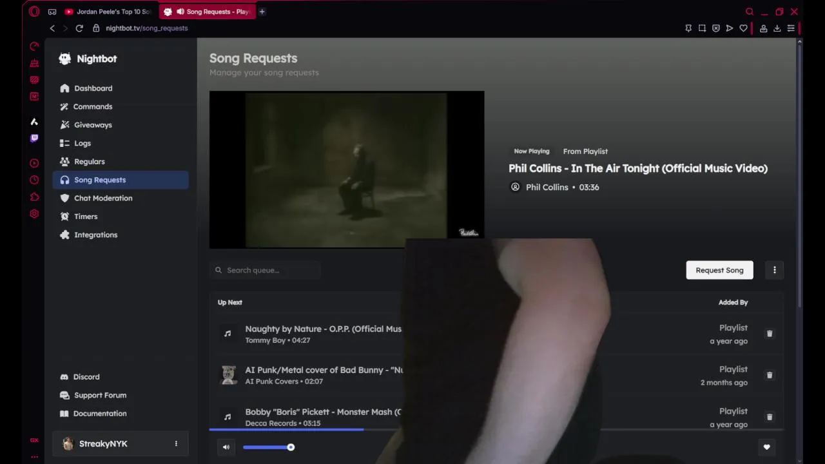Click the search tabs magnifier icon
The height and width of the screenshot is (464, 825).
[x=750, y=12]
